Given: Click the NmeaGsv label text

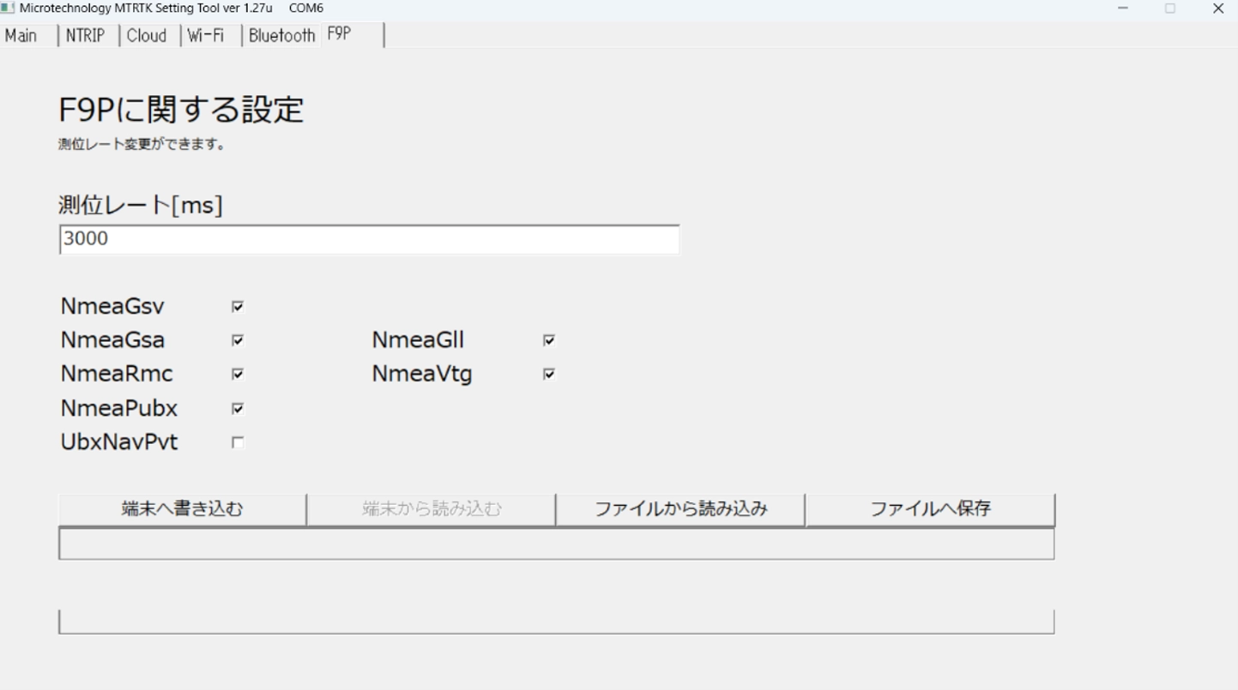Looking at the screenshot, I should tap(112, 306).
